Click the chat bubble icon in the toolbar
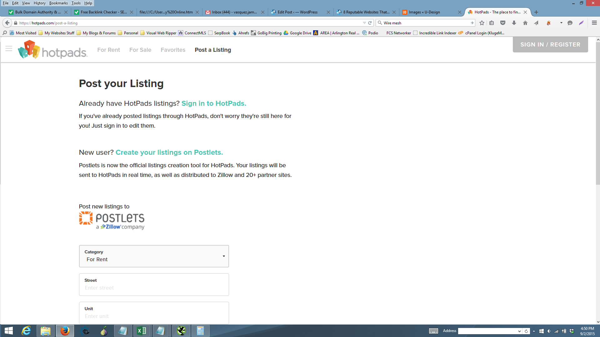This screenshot has height=337, width=600. [x=570, y=23]
